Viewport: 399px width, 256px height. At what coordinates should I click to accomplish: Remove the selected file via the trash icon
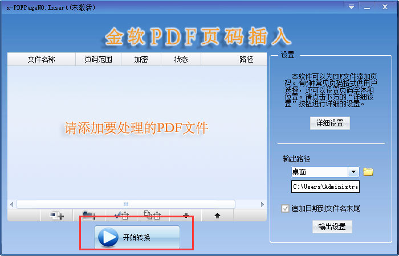[121, 216]
